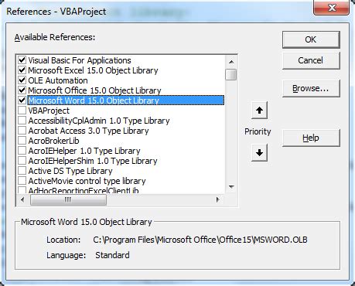This screenshot has width=355, height=286.
Task: Open the Help button
Action: [x=311, y=138]
